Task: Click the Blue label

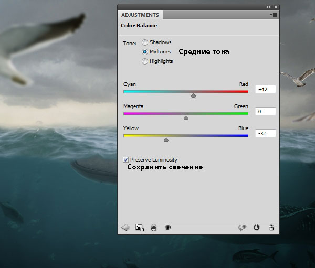Action: [x=243, y=128]
